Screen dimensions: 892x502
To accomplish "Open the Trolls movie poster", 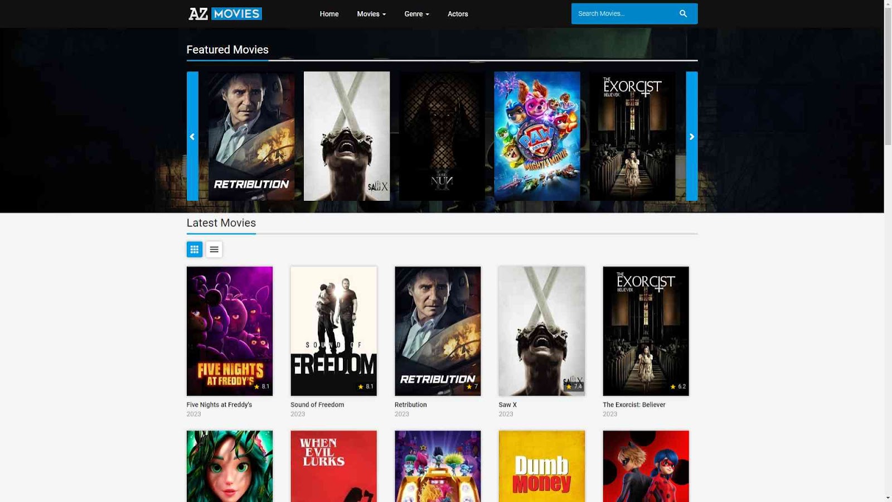I will click(x=438, y=466).
